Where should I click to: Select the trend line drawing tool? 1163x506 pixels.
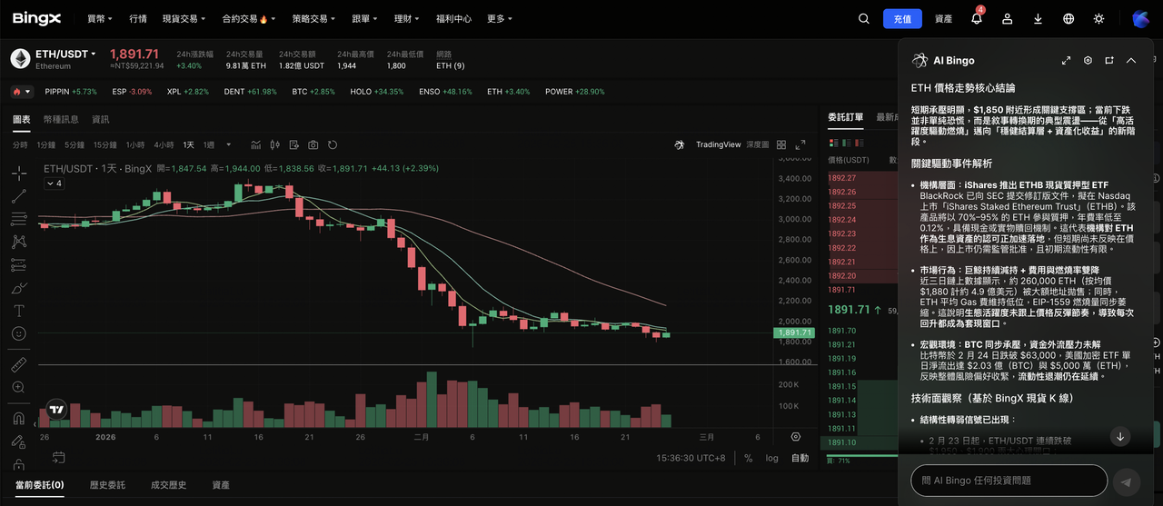tap(18, 195)
